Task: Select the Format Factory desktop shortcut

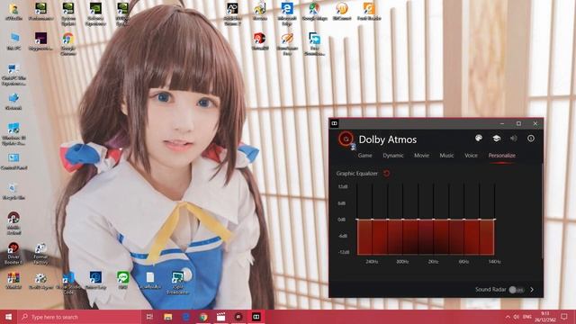Action: (x=40, y=253)
